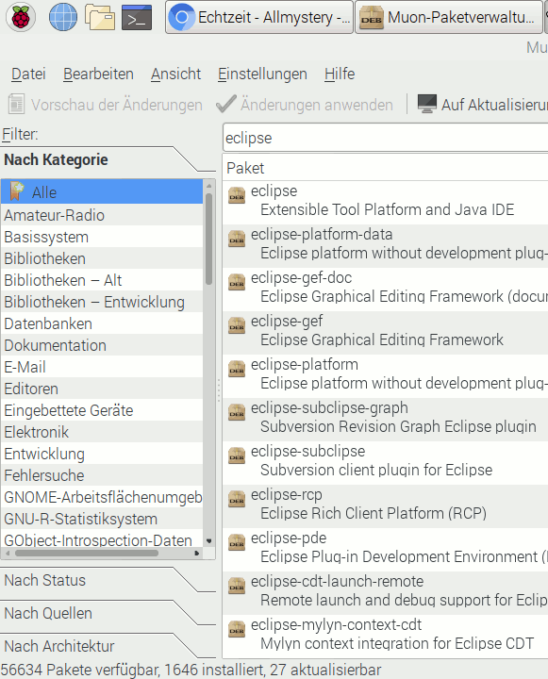Click the Alle category bookmark icon
This screenshot has width=548, height=679.
click(17, 191)
